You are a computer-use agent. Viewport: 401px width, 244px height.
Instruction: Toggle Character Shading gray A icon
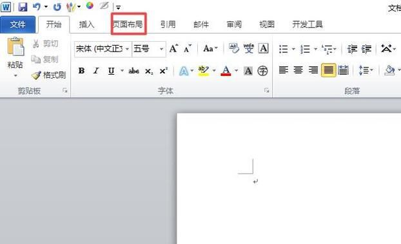[x=248, y=71]
